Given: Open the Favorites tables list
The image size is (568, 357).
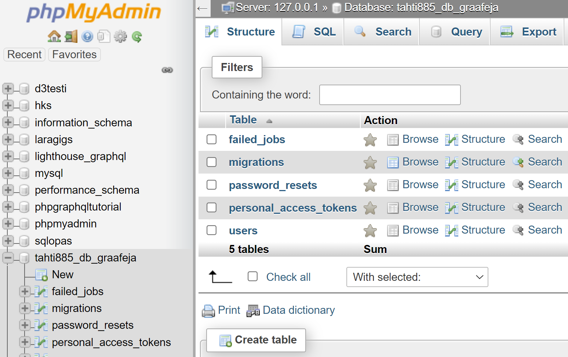Looking at the screenshot, I should (x=74, y=55).
